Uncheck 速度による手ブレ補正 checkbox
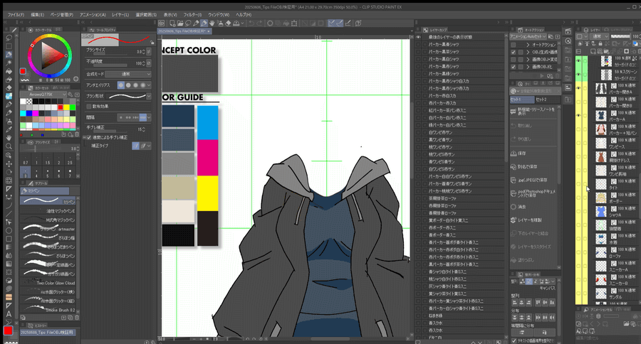 (x=88, y=136)
